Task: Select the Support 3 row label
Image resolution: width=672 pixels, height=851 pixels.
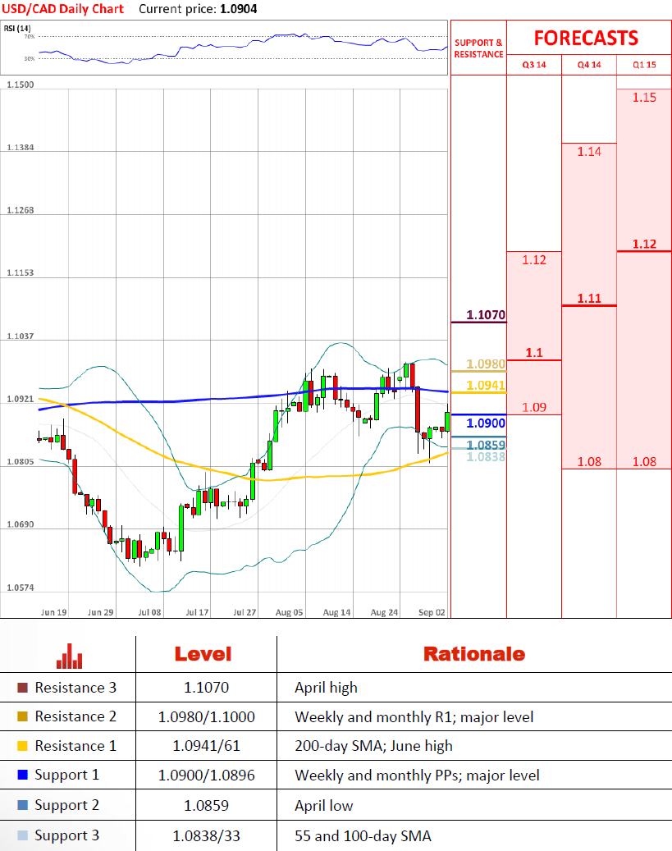Action: tap(67, 835)
